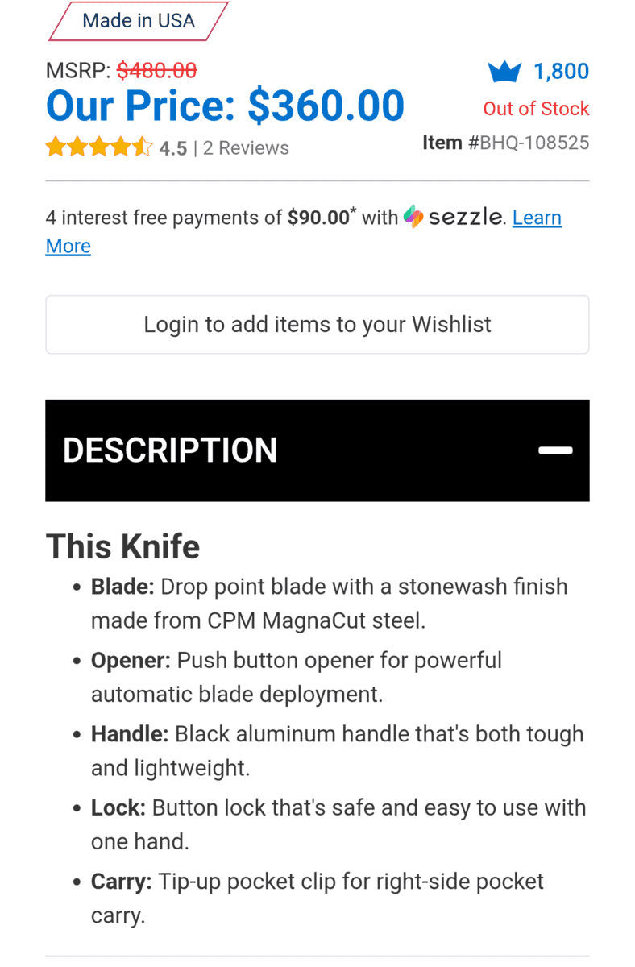Click the Out of Stock status
Image resolution: width=635 pixels, height=967 pixels.
point(536,109)
